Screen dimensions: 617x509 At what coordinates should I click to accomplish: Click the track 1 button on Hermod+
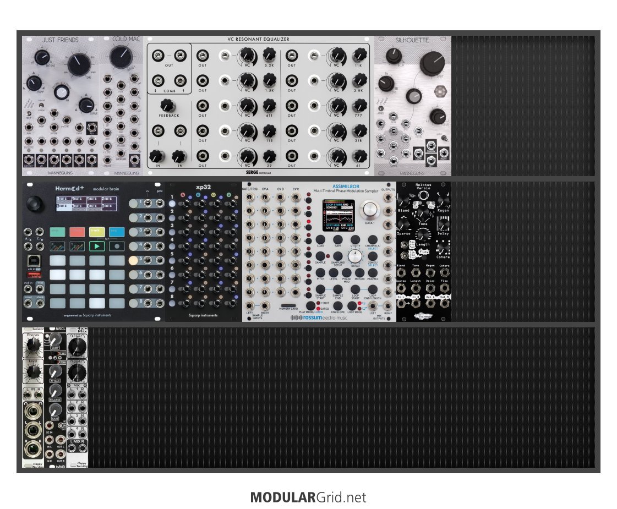(x=133, y=204)
